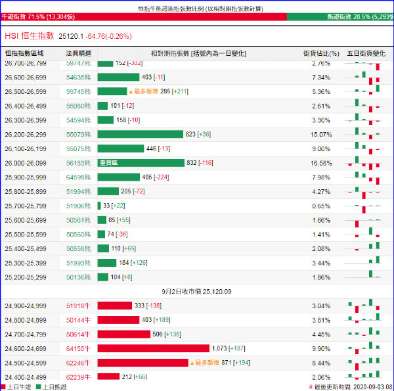This screenshot has height=391, width=394.
Task: Click the 25,700-25,799 range cell
Action: [26, 206]
